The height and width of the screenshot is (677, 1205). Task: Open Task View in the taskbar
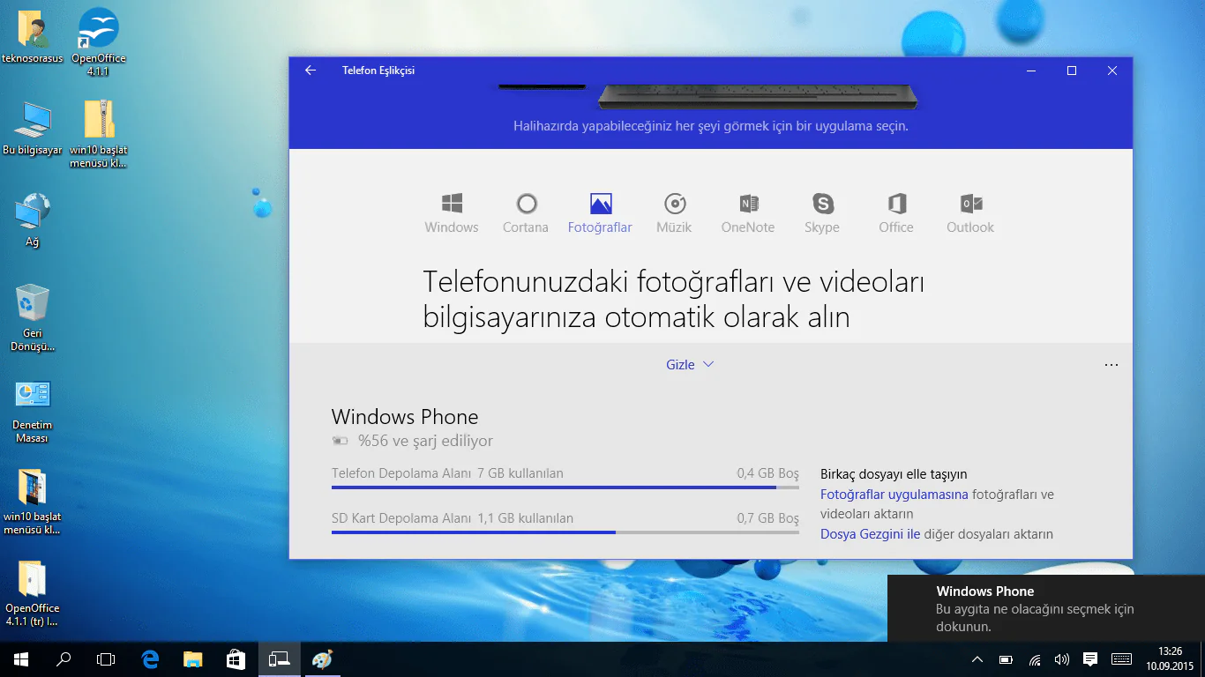106,658
